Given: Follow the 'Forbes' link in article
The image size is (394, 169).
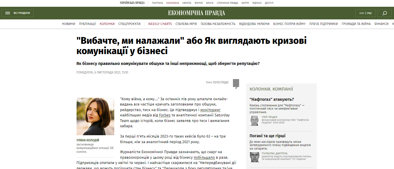Looking at the screenshot, I should tap(165, 115).
